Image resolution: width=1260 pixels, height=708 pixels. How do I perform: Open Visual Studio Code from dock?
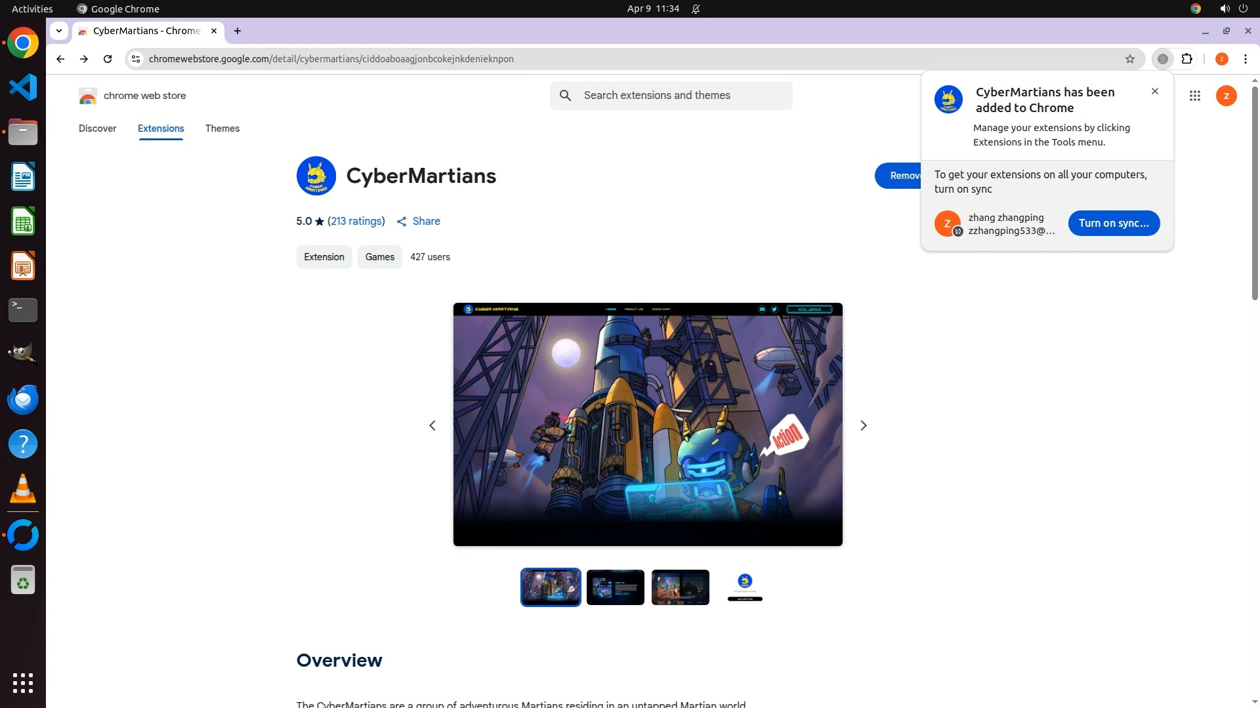[x=23, y=87]
